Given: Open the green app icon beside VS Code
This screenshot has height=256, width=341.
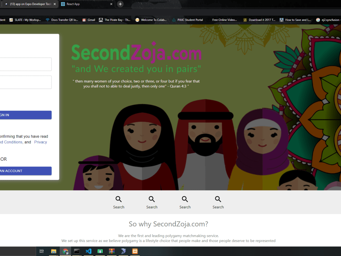Looking at the screenshot, I should 100,251.
